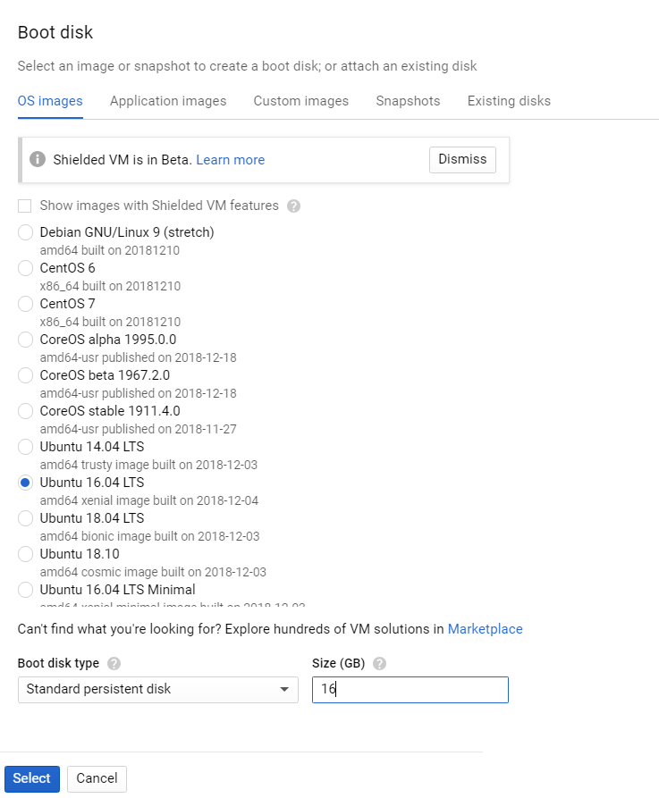Screen dimensions: 659x798
Task: Open the Application images tab
Action: coord(168,101)
